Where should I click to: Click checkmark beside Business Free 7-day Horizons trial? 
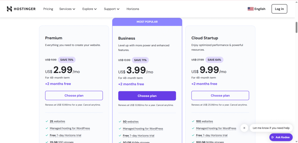tap(120, 136)
